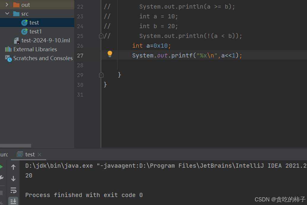307x205 pixels.
Task: Click the External Libraries bar-chart icon
Action: tap(8, 49)
